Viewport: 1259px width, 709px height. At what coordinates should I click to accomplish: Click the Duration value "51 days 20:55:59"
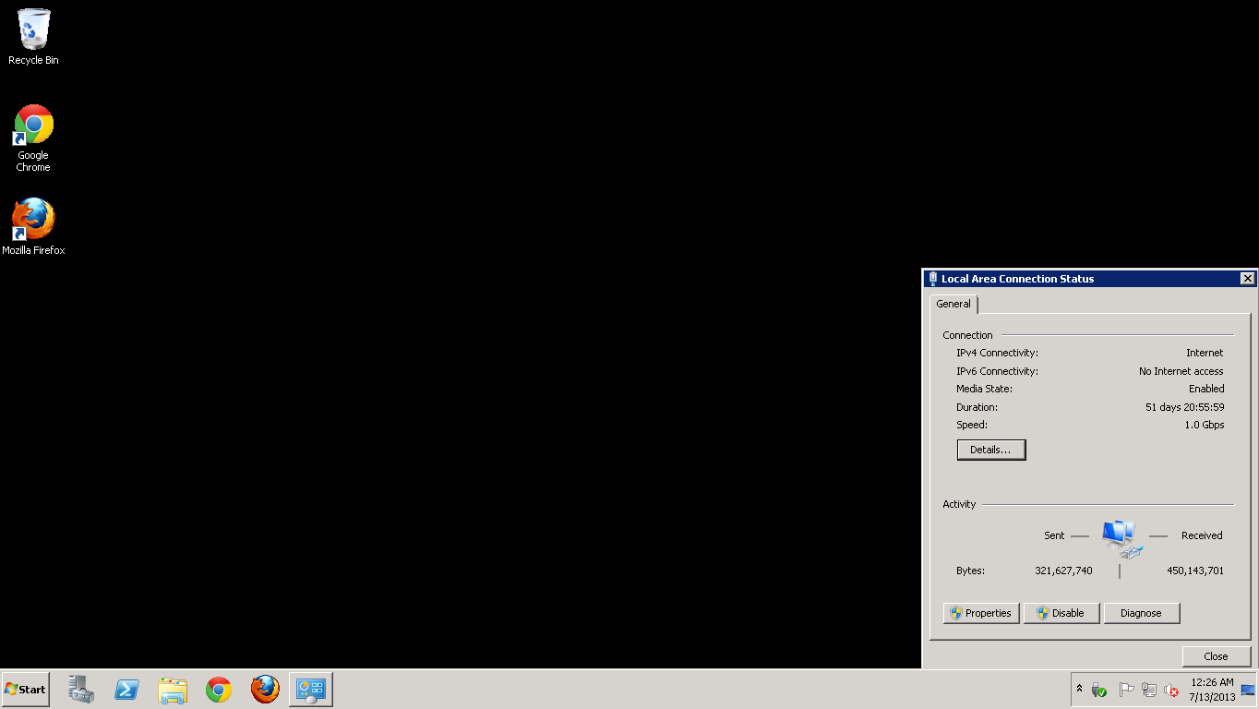coord(1185,407)
